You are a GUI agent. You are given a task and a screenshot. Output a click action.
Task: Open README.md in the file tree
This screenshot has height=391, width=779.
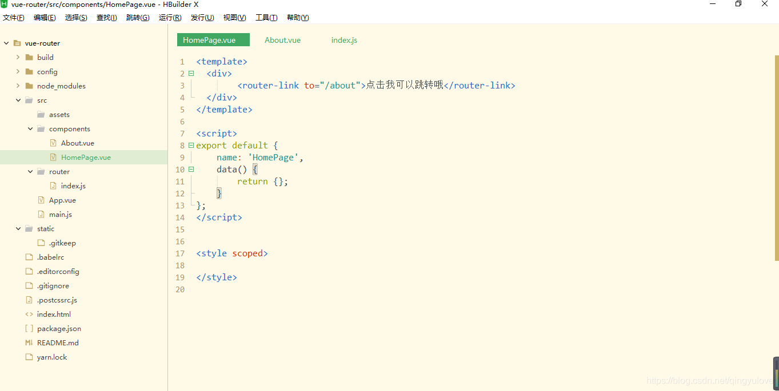pos(58,342)
